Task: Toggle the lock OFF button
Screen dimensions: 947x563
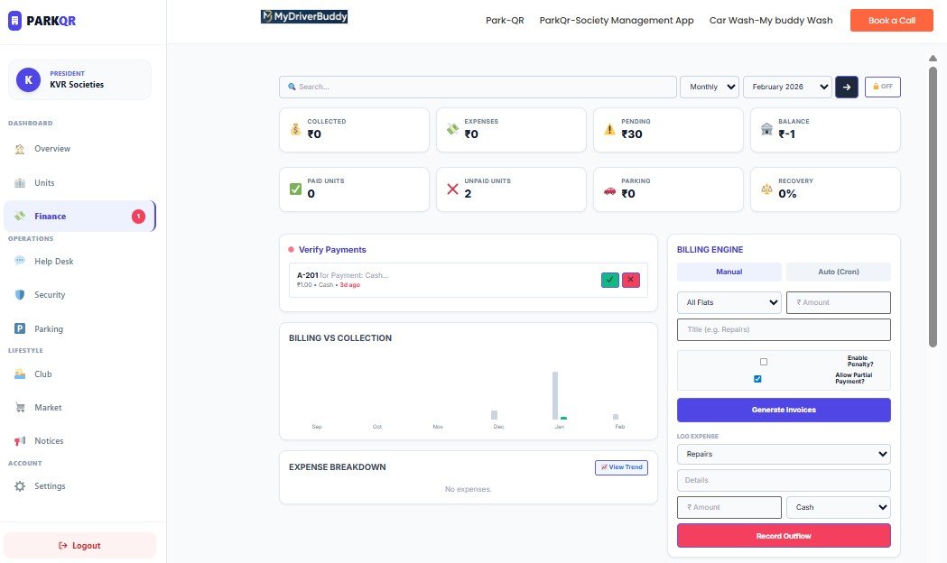Action: pyautogui.click(x=882, y=87)
